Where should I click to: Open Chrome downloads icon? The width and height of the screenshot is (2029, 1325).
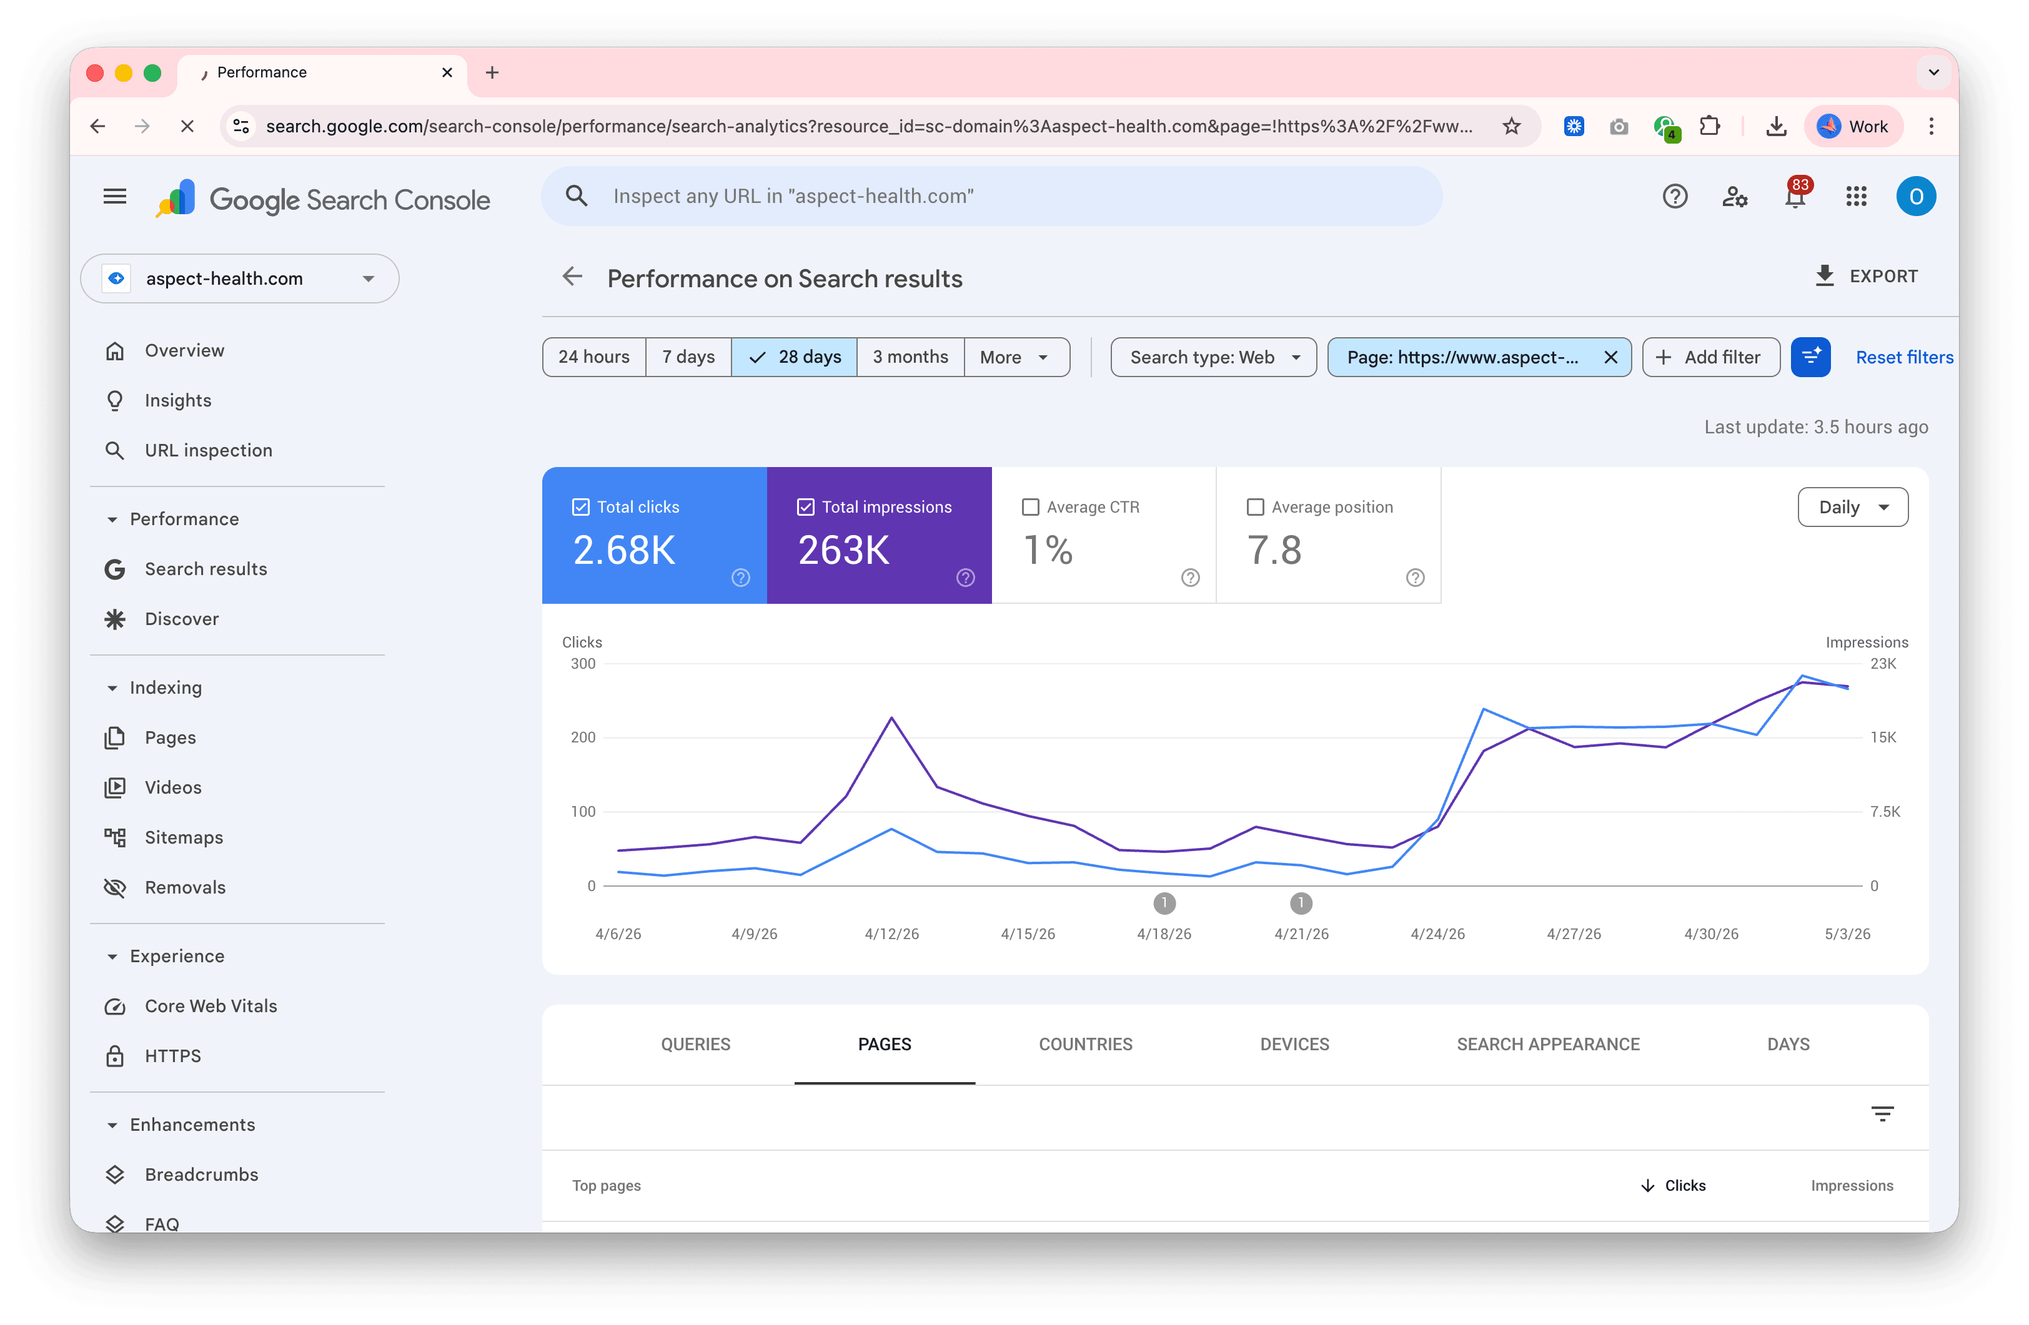pyautogui.click(x=1776, y=127)
